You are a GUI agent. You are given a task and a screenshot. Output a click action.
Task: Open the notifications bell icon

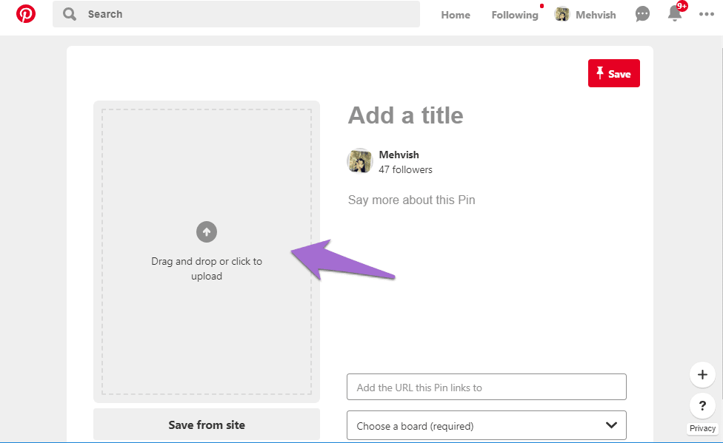pos(675,14)
